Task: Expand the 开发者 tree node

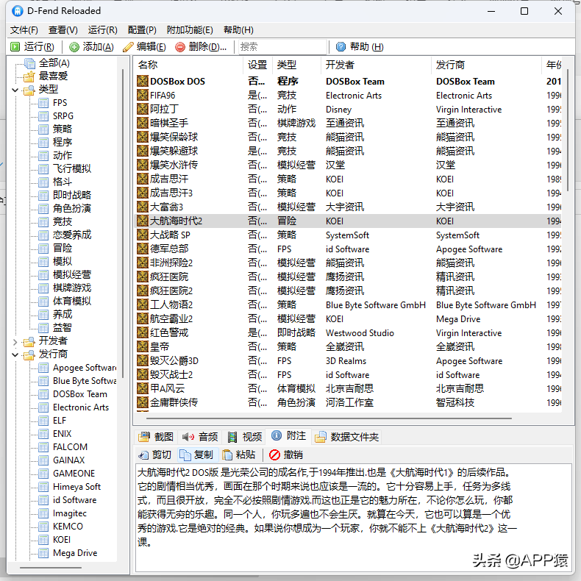Action: [x=15, y=342]
